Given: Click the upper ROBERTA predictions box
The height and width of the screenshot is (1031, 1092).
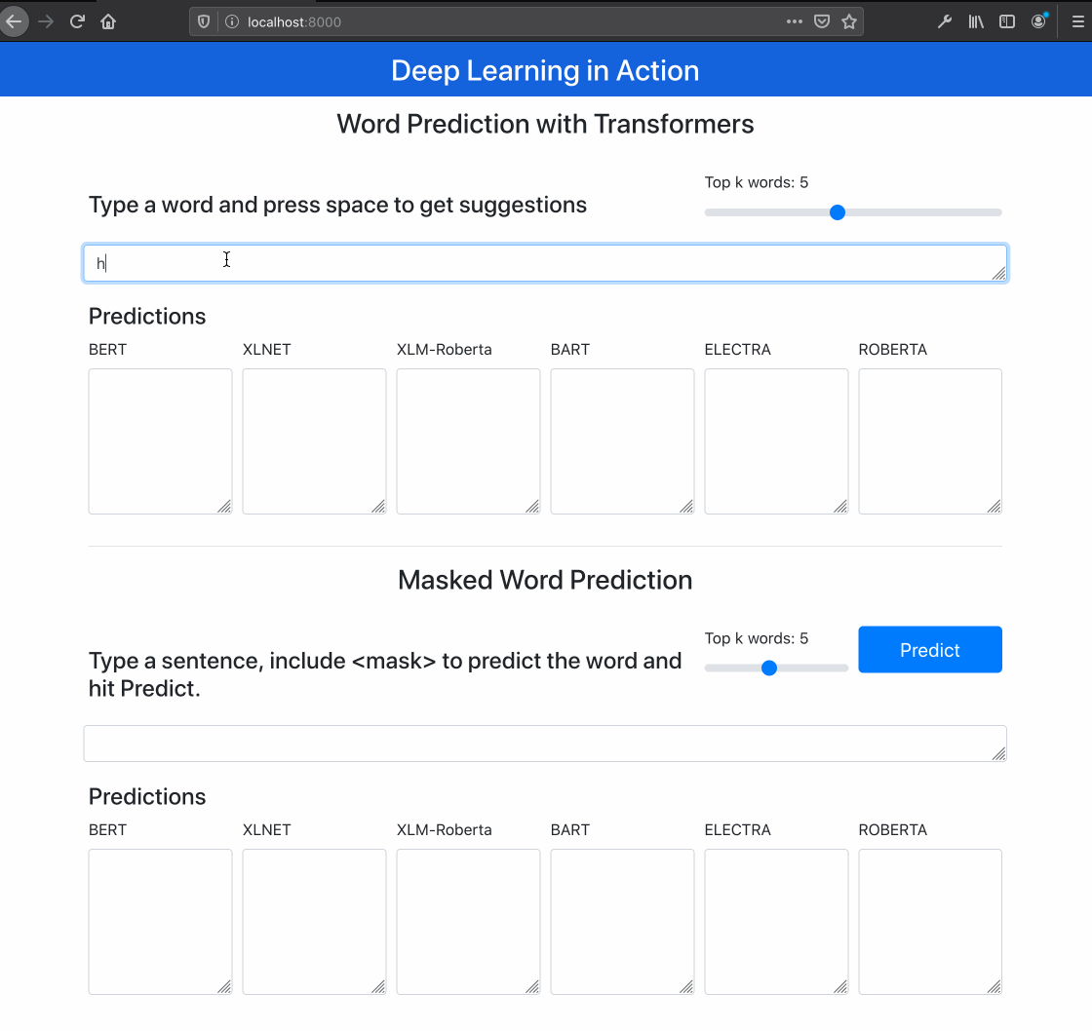Looking at the screenshot, I should [x=930, y=441].
